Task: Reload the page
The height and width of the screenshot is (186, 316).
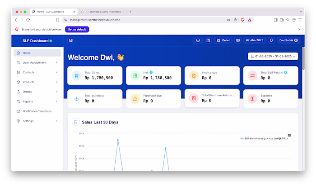Action: pos(28,20)
